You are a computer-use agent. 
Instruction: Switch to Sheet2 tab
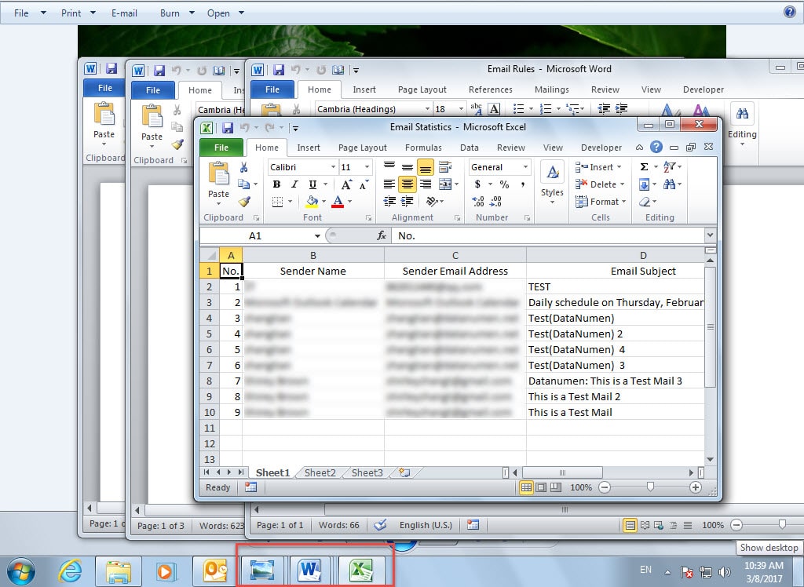click(320, 472)
